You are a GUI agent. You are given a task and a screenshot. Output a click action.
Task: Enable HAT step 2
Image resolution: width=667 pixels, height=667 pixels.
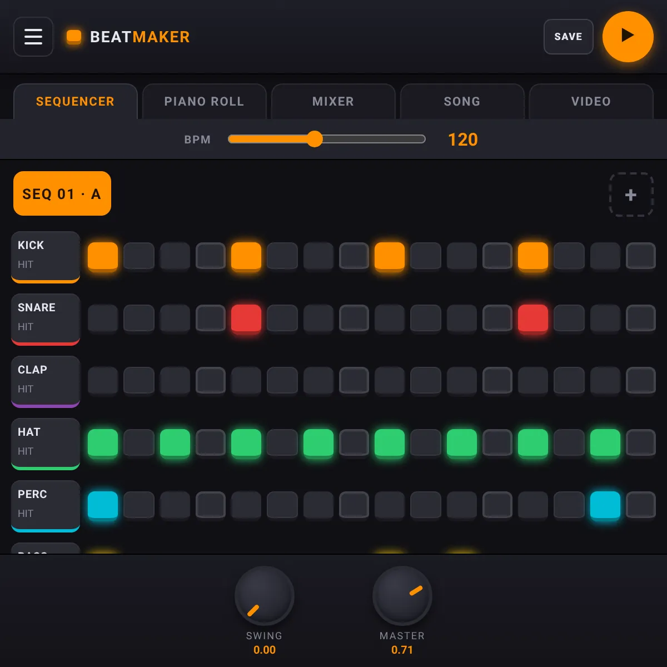pyautogui.click(x=139, y=442)
